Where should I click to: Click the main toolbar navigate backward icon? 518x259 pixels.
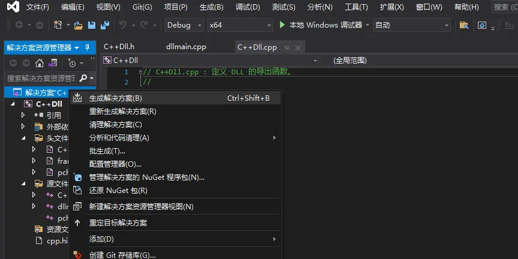click(x=19, y=25)
